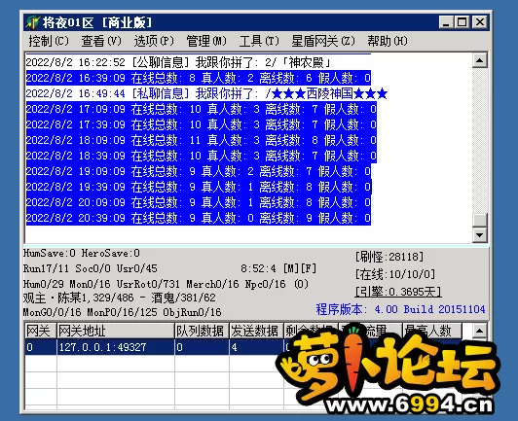Select the 16:49:44 私聊信息 log line

pos(206,93)
